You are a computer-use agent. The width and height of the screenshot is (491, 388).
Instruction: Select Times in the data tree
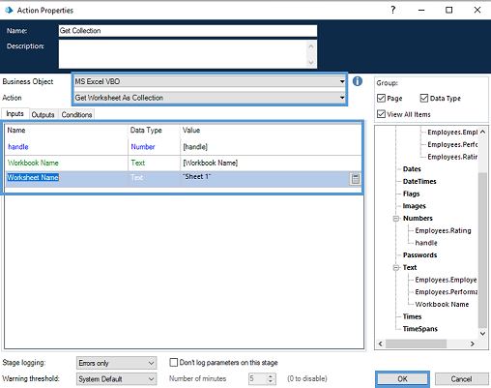coord(412,316)
